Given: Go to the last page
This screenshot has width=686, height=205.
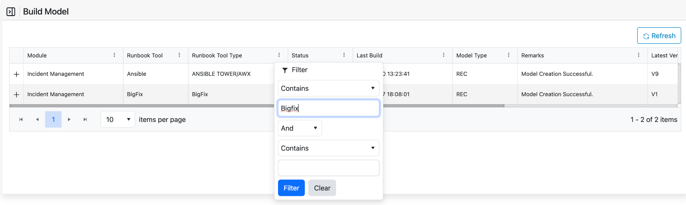Looking at the screenshot, I should tap(85, 120).
